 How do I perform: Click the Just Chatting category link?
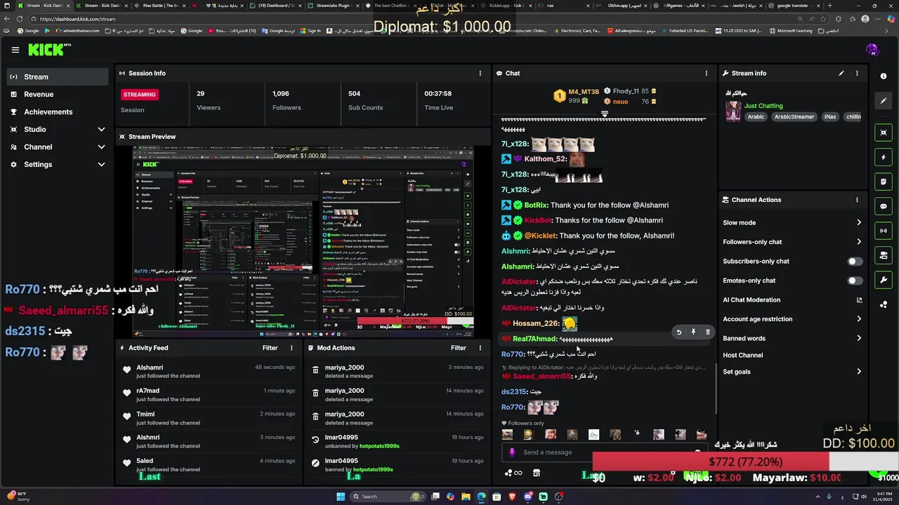click(x=763, y=106)
